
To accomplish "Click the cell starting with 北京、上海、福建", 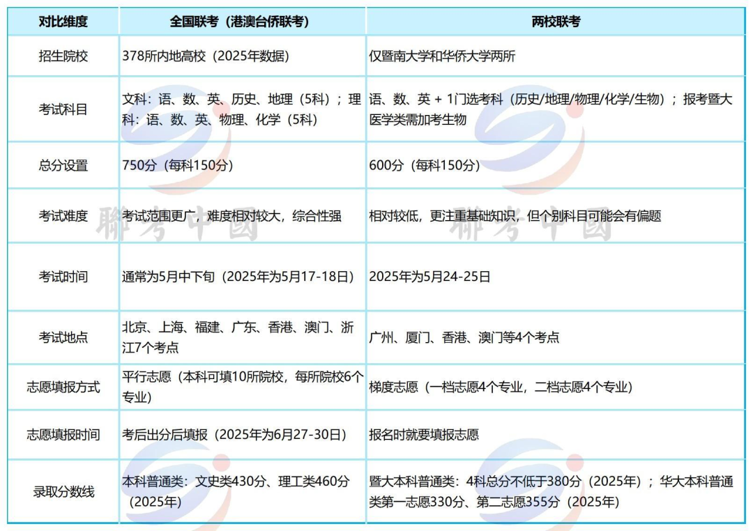I will pos(242,337).
